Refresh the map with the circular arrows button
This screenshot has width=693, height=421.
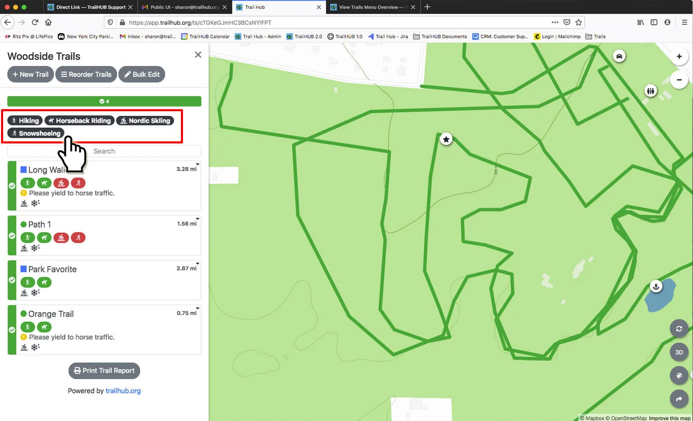[x=679, y=328]
